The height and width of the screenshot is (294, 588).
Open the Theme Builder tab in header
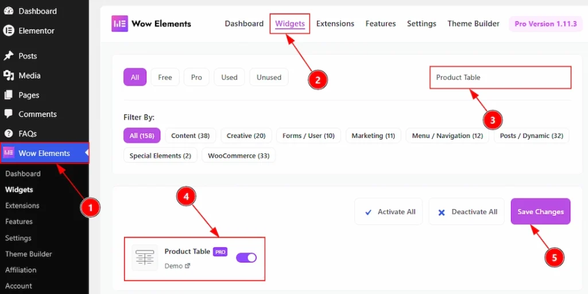coord(473,24)
